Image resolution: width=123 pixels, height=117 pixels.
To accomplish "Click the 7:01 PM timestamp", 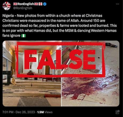I will (8, 112).
